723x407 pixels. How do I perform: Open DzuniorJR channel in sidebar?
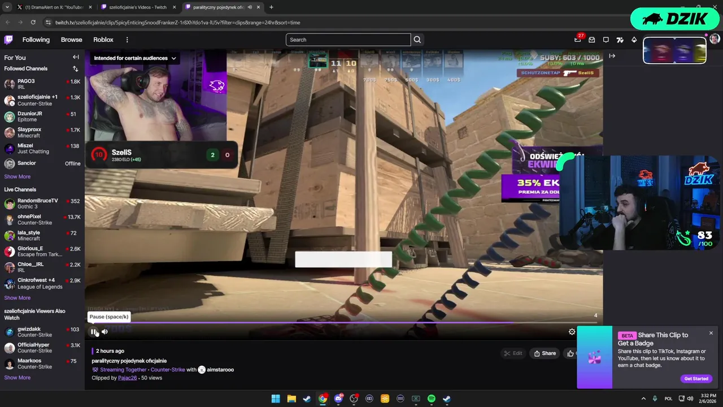(x=42, y=116)
